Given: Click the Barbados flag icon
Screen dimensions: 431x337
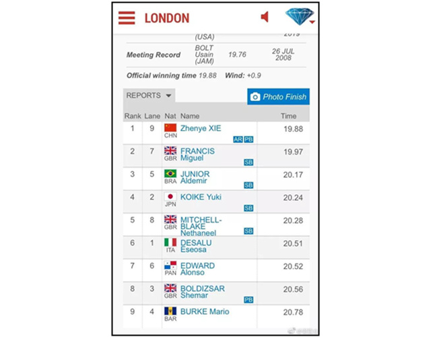Looking at the screenshot, I should click(x=170, y=311).
